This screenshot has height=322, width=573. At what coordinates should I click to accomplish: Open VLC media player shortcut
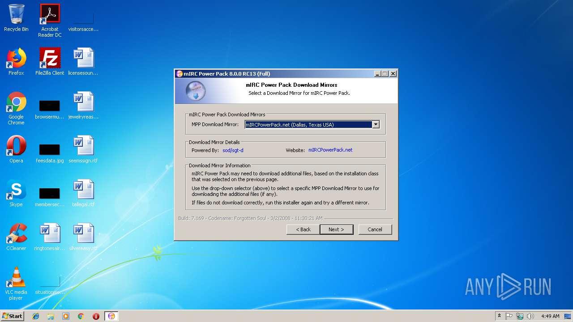click(16, 284)
